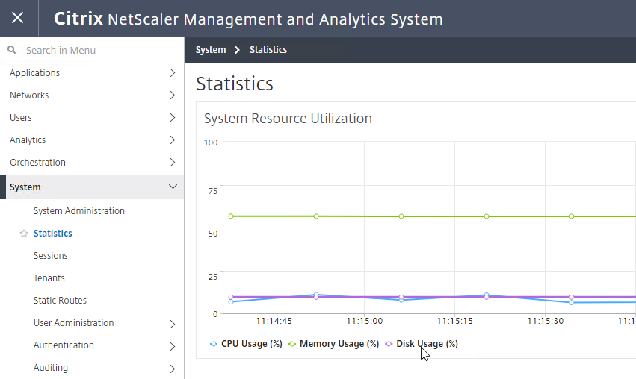Click the Memory Usage legend marker icon
This screenshot has height=379, width=636.
click(x=292, y=344)
